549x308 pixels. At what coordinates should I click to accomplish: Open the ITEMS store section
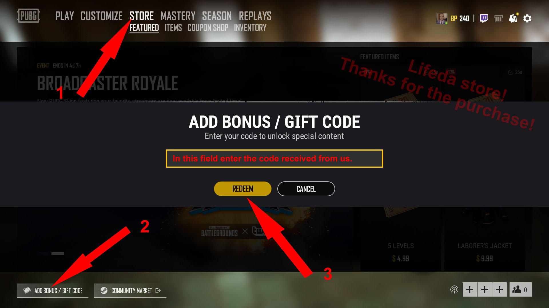[173, 27]
